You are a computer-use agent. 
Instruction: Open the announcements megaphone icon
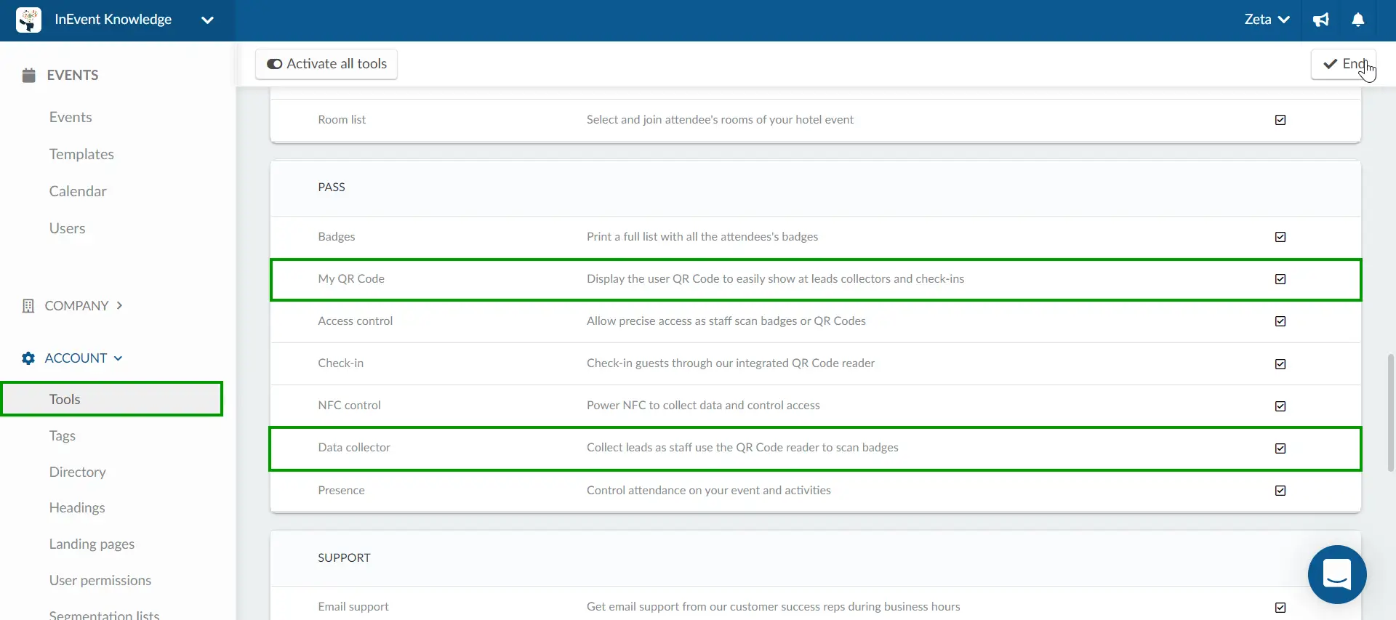[x=1321, y=20]
